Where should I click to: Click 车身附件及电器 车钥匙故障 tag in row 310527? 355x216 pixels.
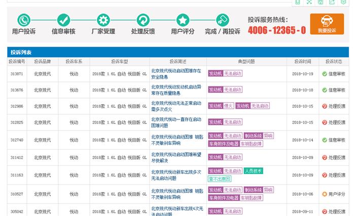click(235, 198)
